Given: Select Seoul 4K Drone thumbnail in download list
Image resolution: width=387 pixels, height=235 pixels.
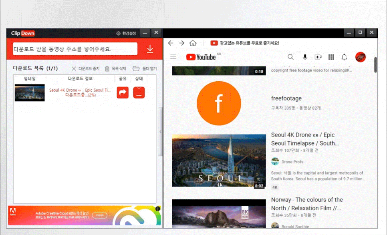Looking at the screenshot, I should coord(30,93).
